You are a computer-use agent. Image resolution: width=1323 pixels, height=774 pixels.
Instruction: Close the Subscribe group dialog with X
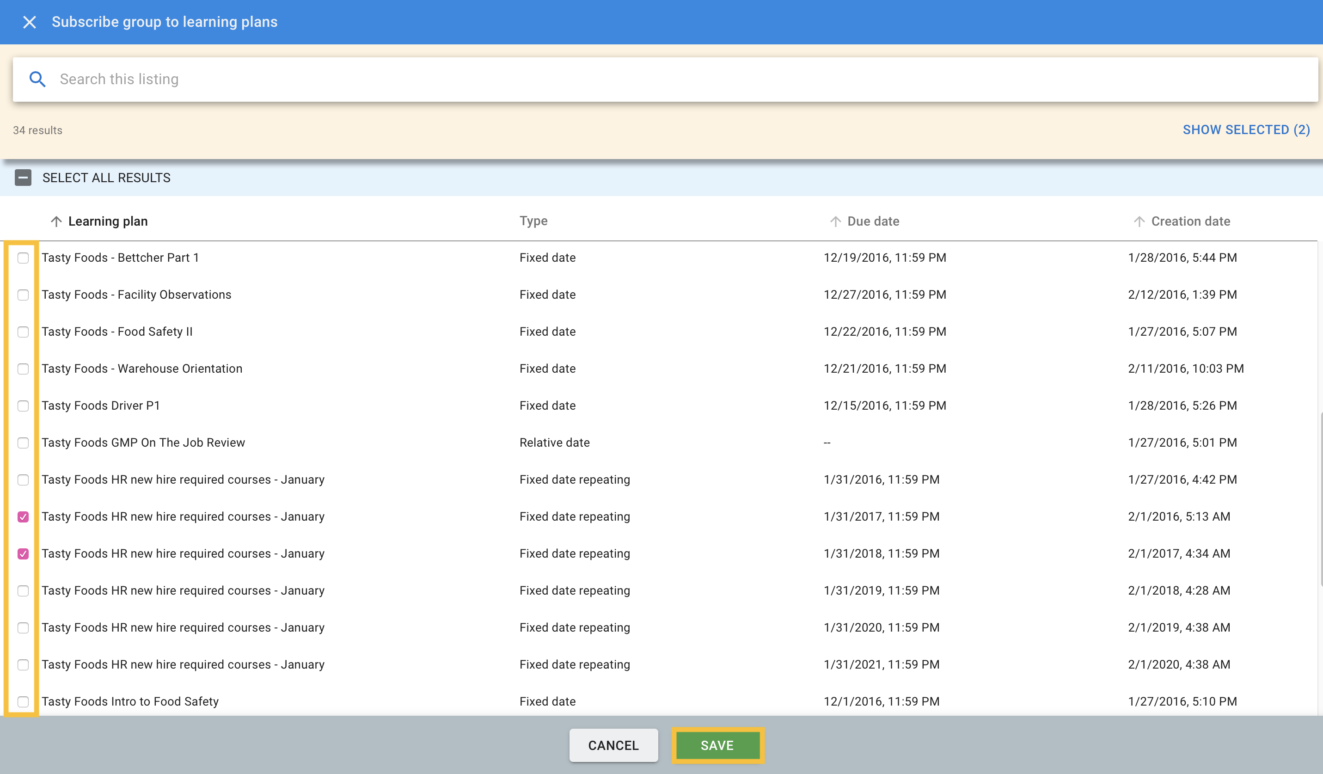coord(30,22)
